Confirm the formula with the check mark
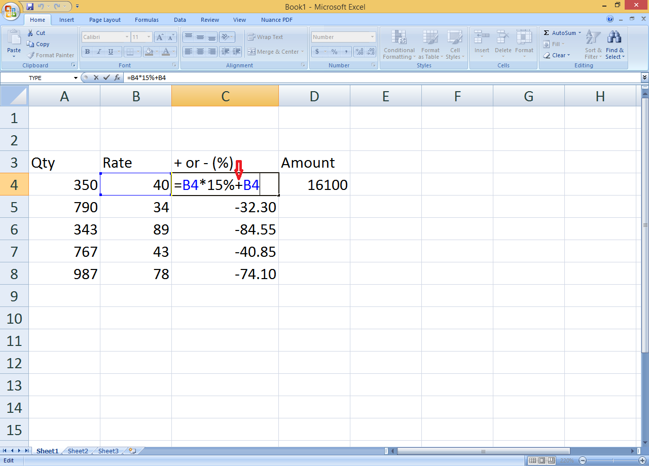Viewport: 649px width, 466px height. click(106, 77)
